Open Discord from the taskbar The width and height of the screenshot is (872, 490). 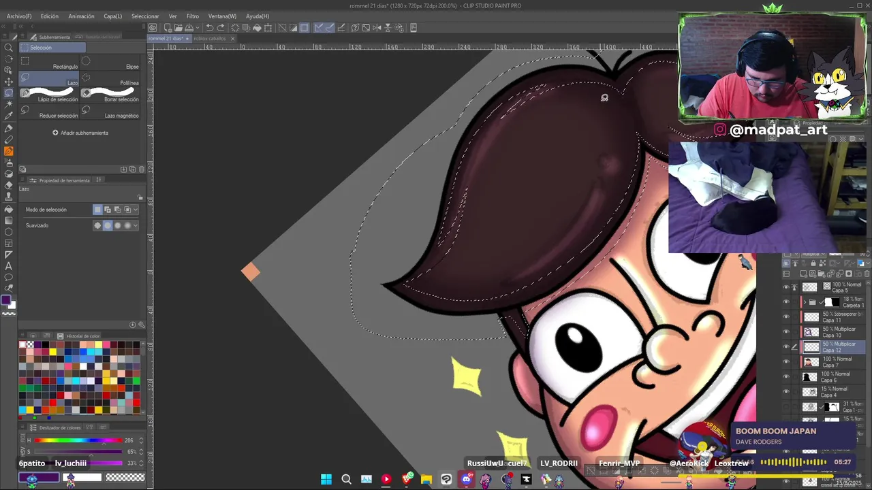[466, 479]
